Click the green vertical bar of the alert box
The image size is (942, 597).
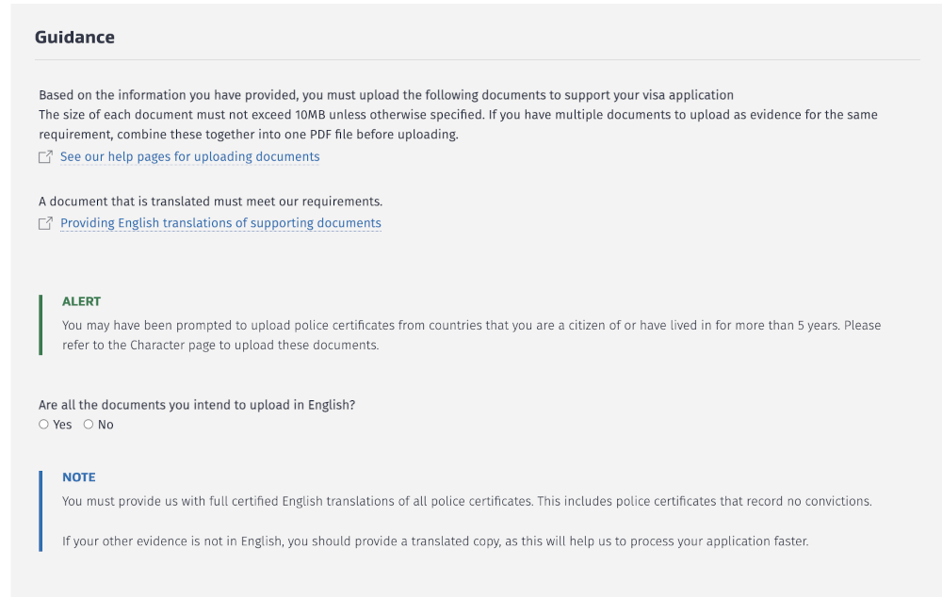point(41,325)
